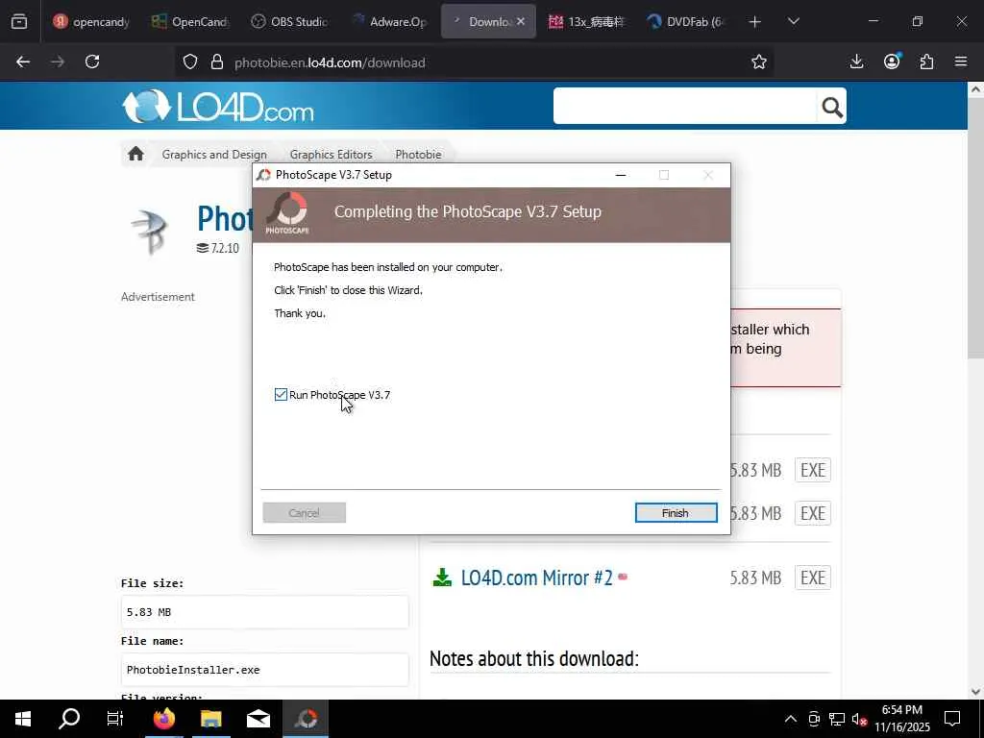Open File Explorer from the taskbar
The width and height of the screenshot is (984, 738).
point(211,719)
